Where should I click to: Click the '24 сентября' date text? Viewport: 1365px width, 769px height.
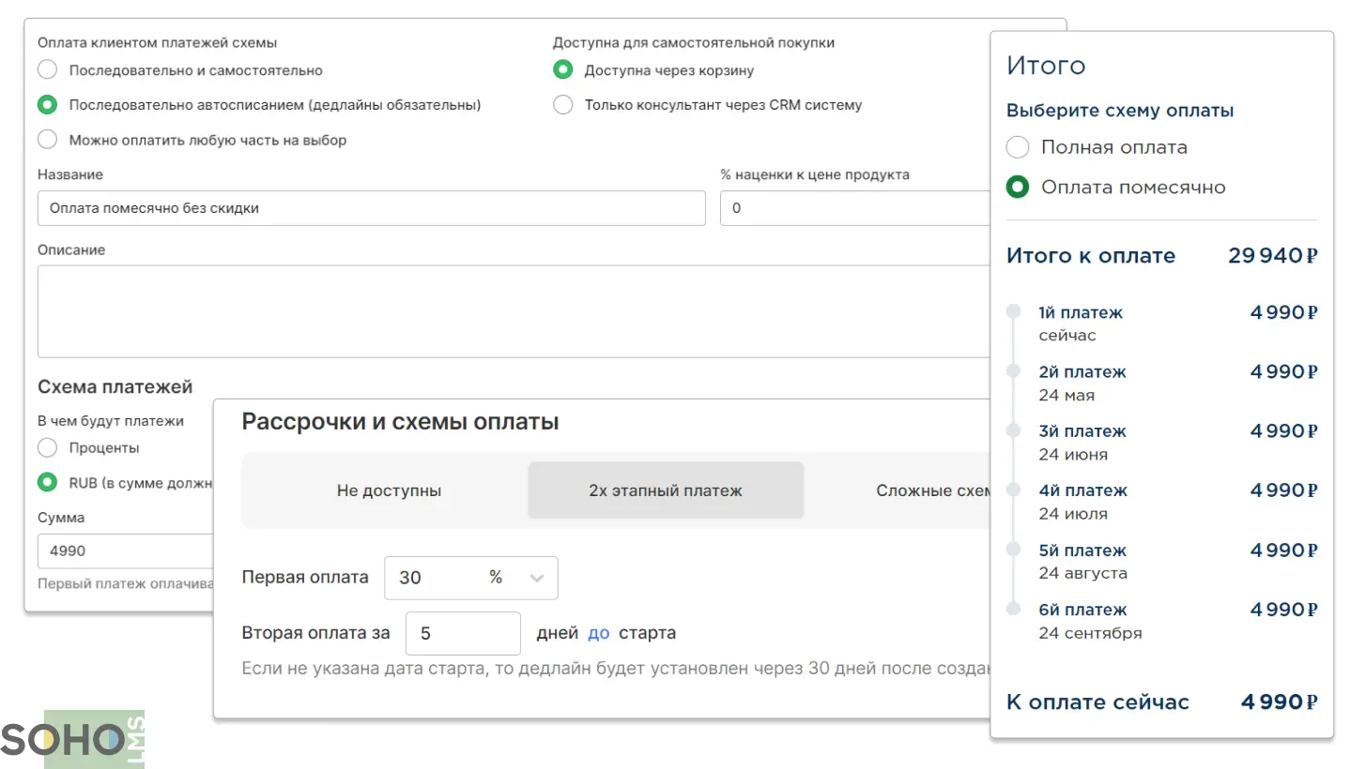pos(1090,633)
